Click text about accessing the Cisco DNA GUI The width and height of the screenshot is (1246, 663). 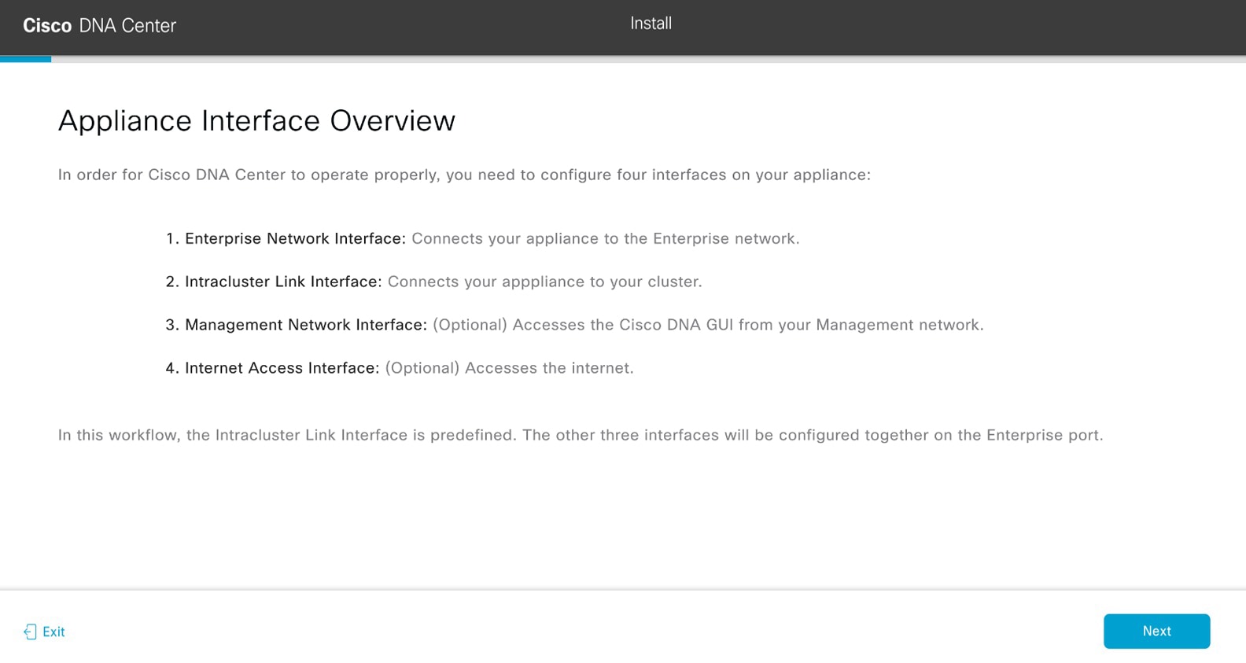(708, 325)
